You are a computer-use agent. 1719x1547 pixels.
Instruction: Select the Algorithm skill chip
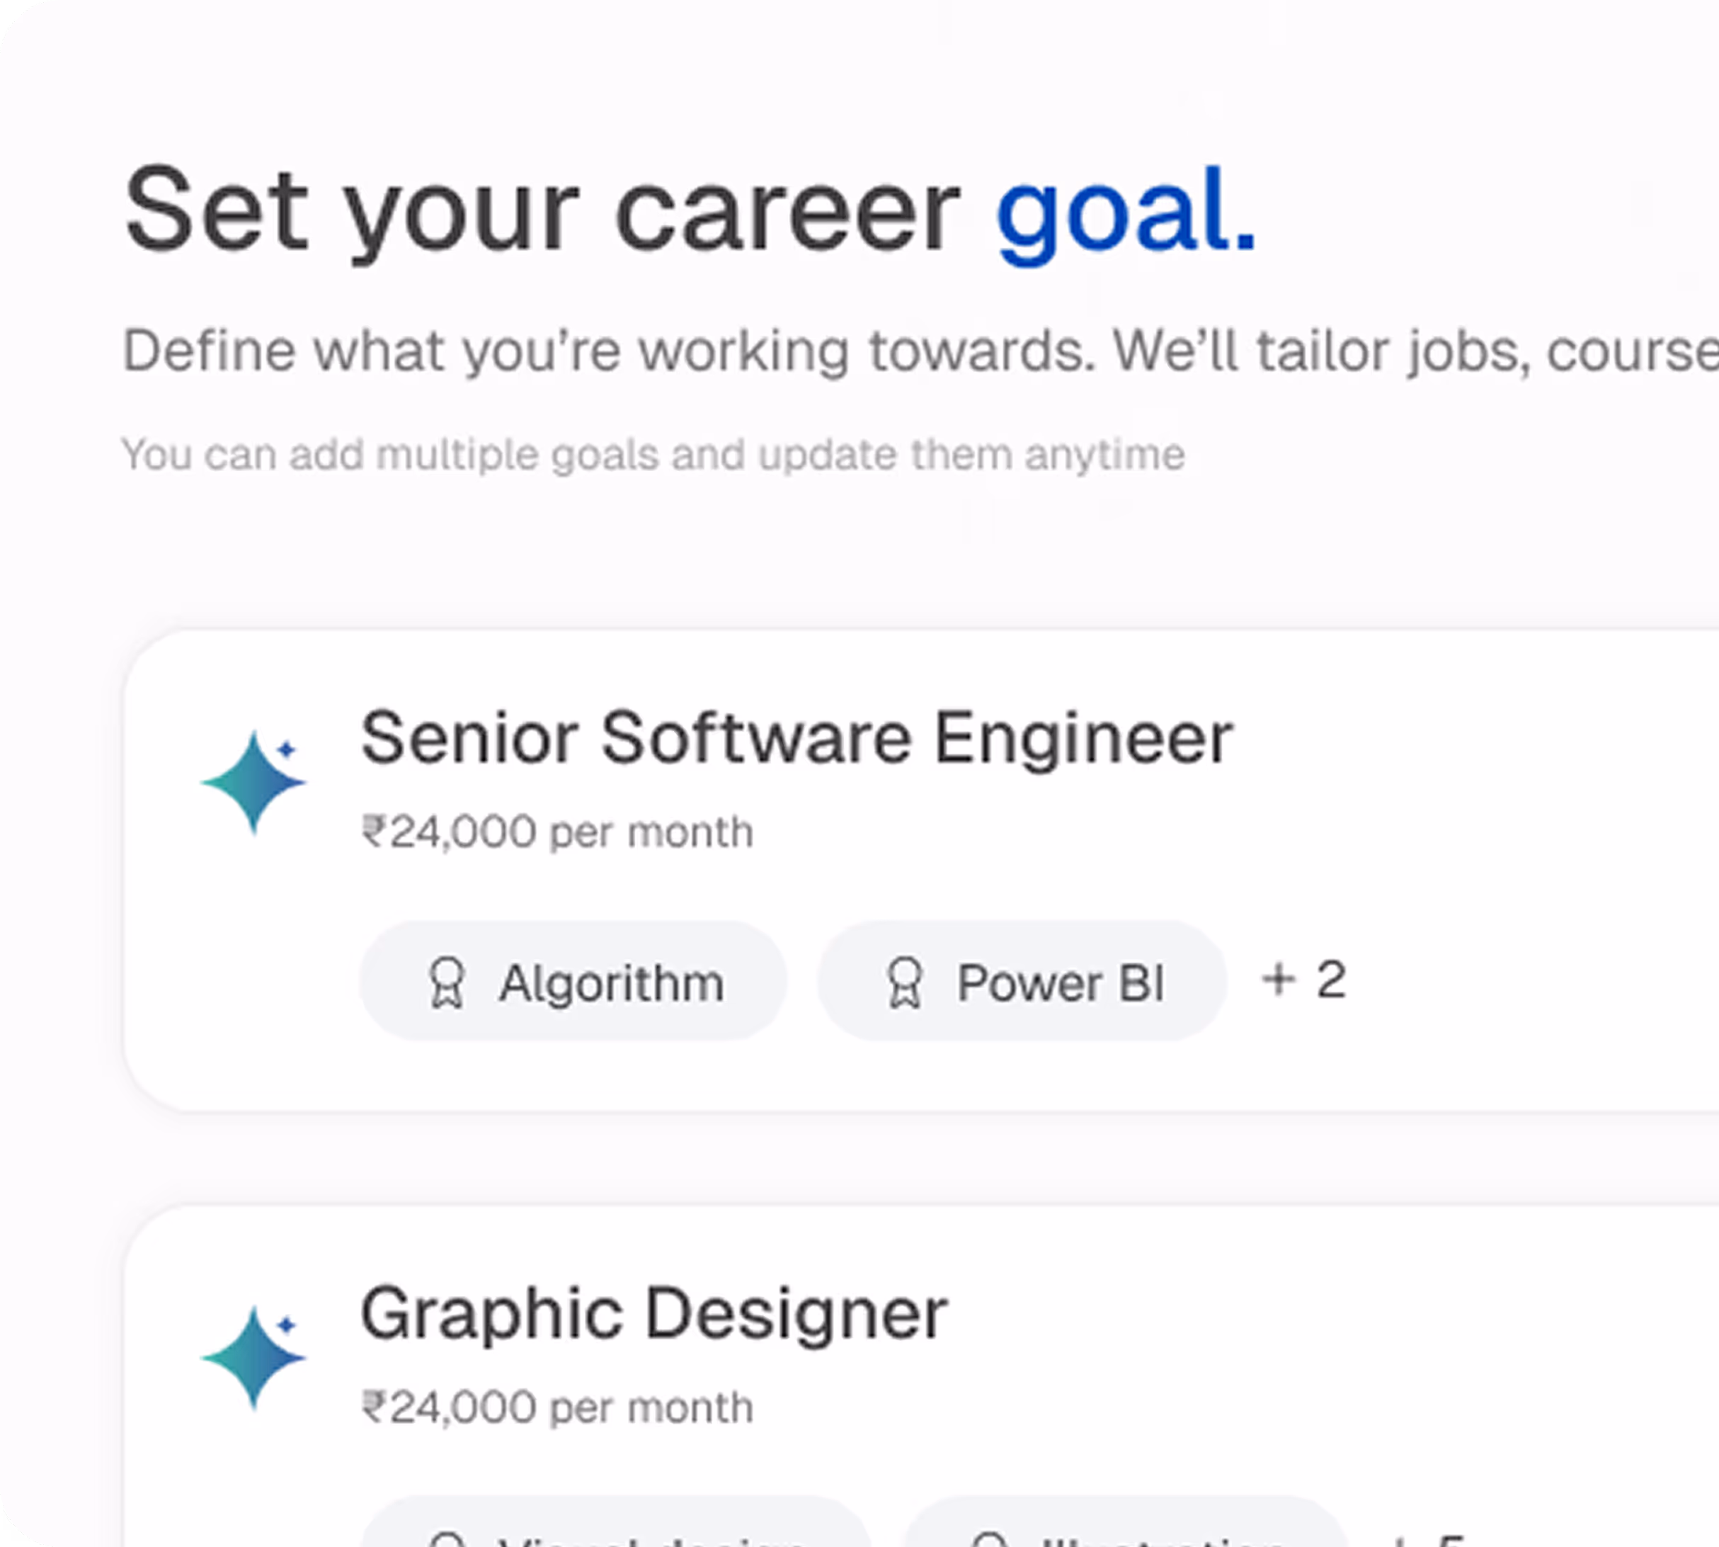pyautogui.click(x=573, y=981)
